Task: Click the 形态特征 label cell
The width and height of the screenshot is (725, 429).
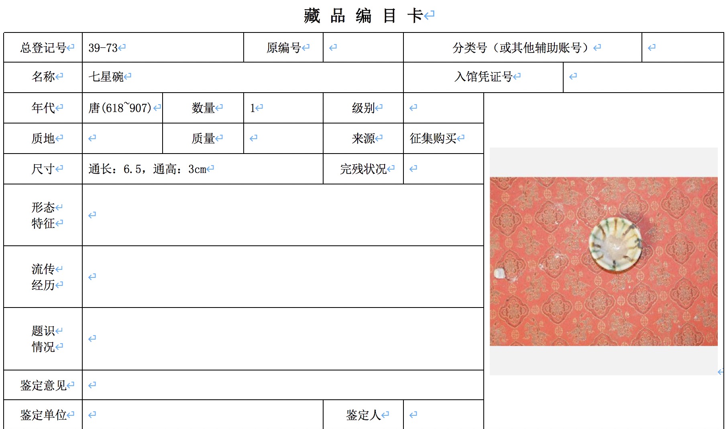Action: (43, 215)
